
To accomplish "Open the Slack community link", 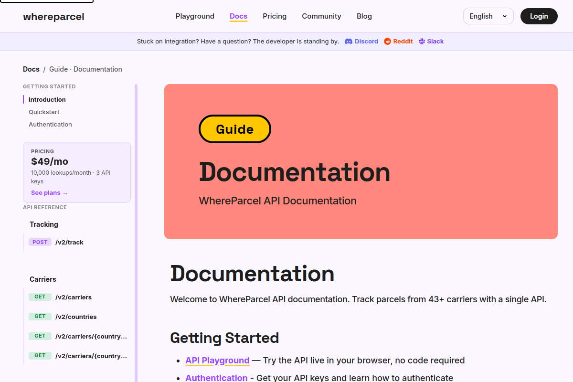I will click(x=431, y=42).
